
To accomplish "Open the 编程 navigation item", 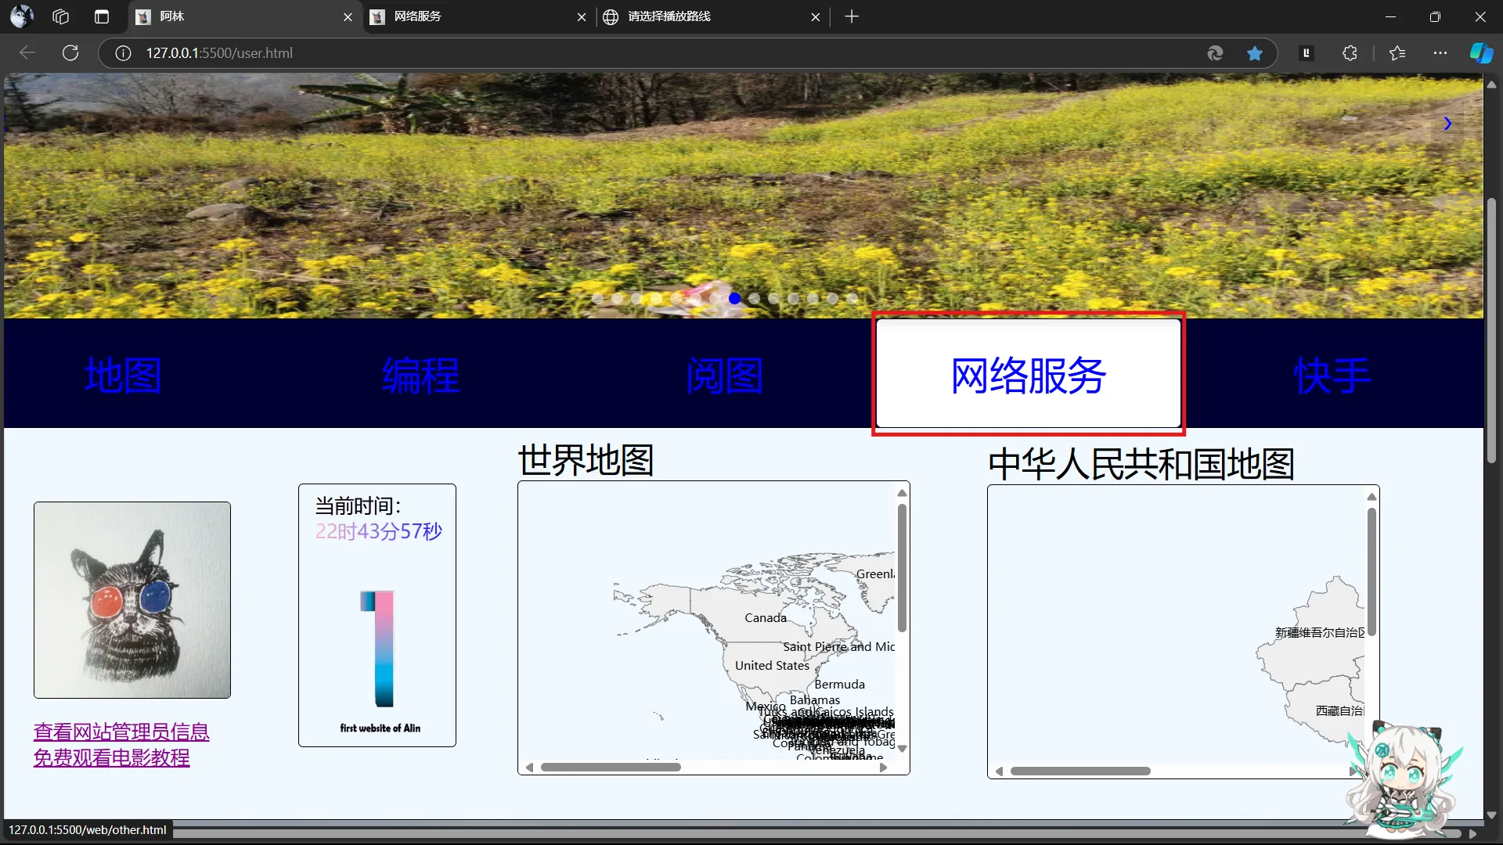I will pos(420,376).
